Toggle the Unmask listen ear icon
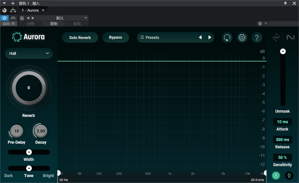Viewport: 299px width, 183px height. coord(289,175)
